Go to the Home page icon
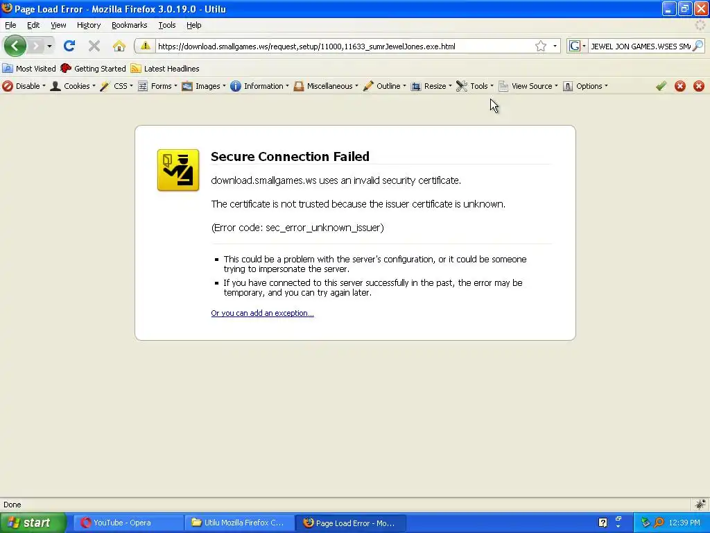Viewport: 710px width, 533px height. pyautogui.click(x=119, y=46)
